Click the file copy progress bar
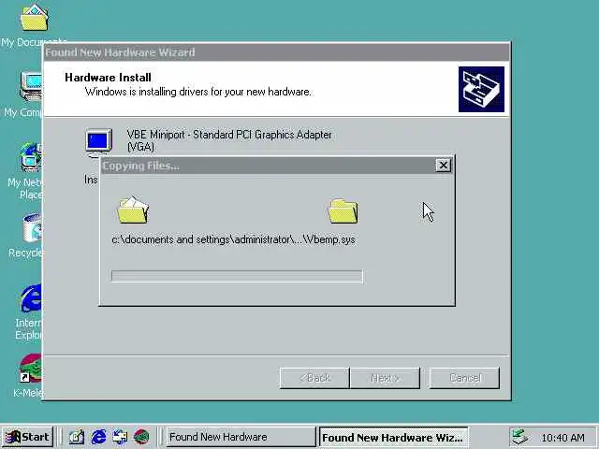The width and height of the screenshot is (599, 449). click(x=237, y=277)
